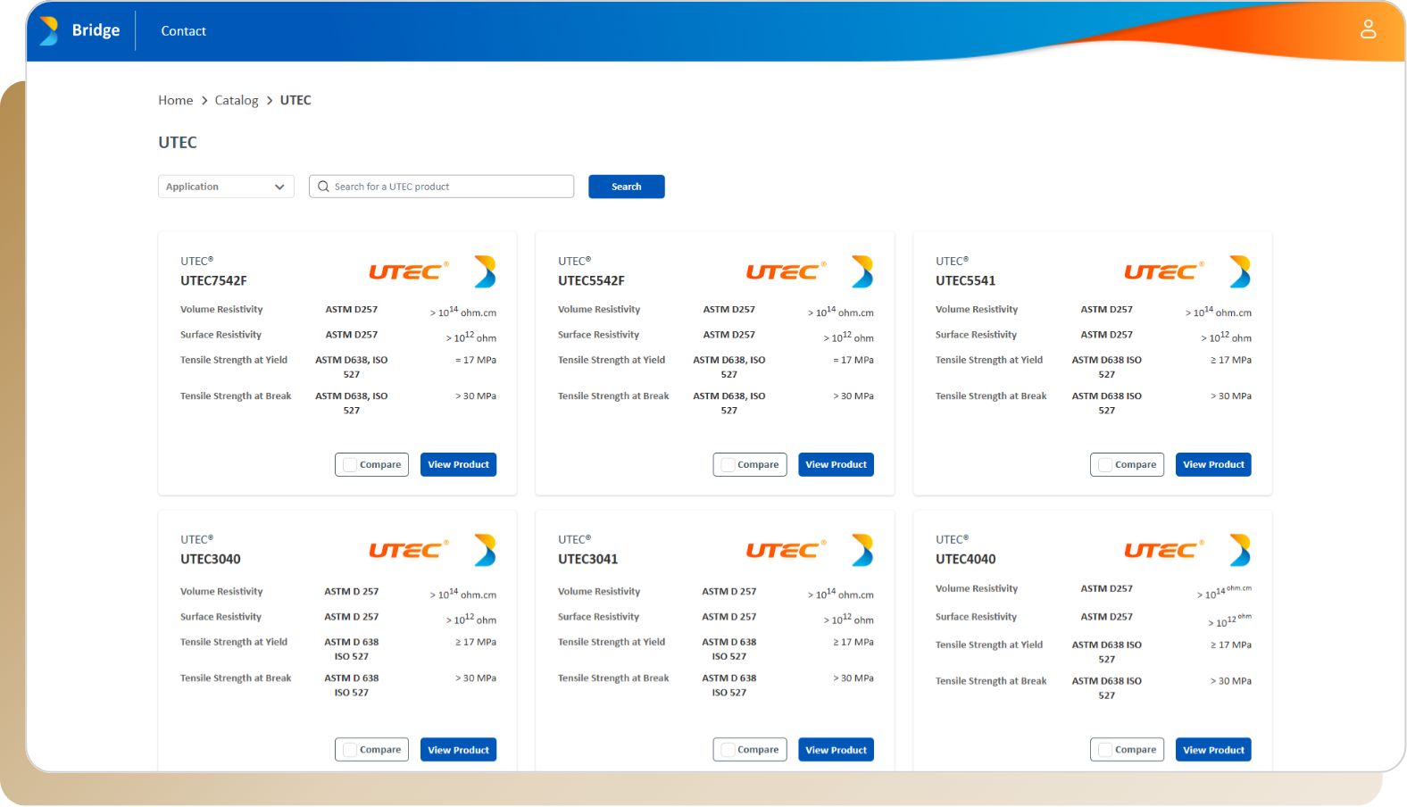Viewport: 1407px width, 807px height.
Task: Click Tensile Strength at Break on UTEC3040 card
Action: click(236, 678)
